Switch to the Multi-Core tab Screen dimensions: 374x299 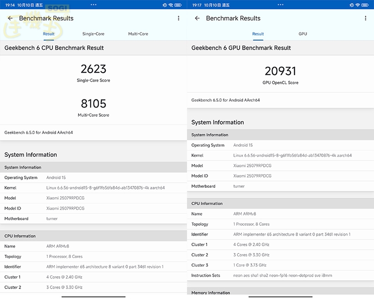point(138,34)
